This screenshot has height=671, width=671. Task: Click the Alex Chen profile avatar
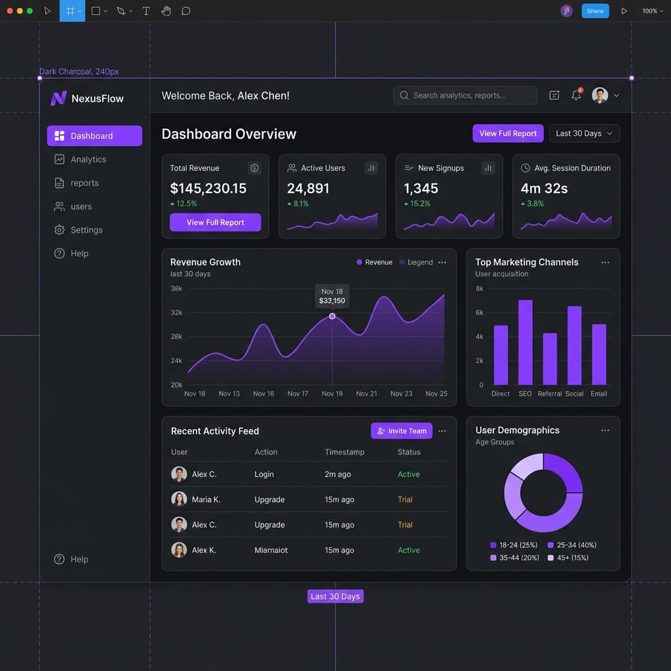point(600,95)
